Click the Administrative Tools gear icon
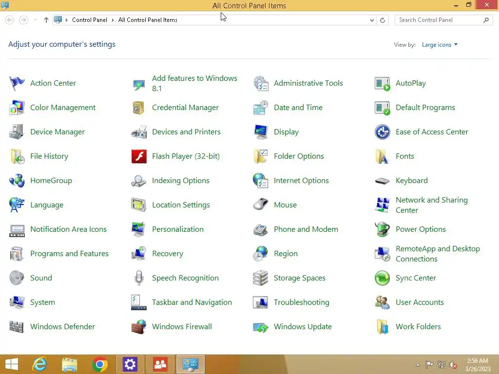The image size is (499, 374). [x=261, y=83]
